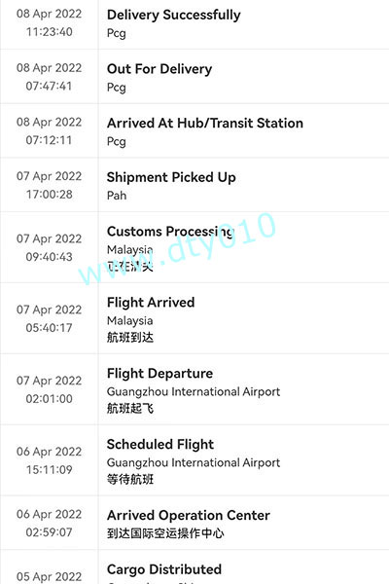This screenshot has height=584, width=389.
Task: Select the Shipment Picked Up row
Action: [194, 185]
